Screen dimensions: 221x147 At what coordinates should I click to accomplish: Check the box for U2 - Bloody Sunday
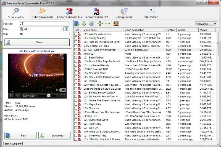coord(76,38)
